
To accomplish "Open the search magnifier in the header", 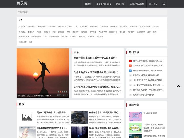I will tap(164, 4).
